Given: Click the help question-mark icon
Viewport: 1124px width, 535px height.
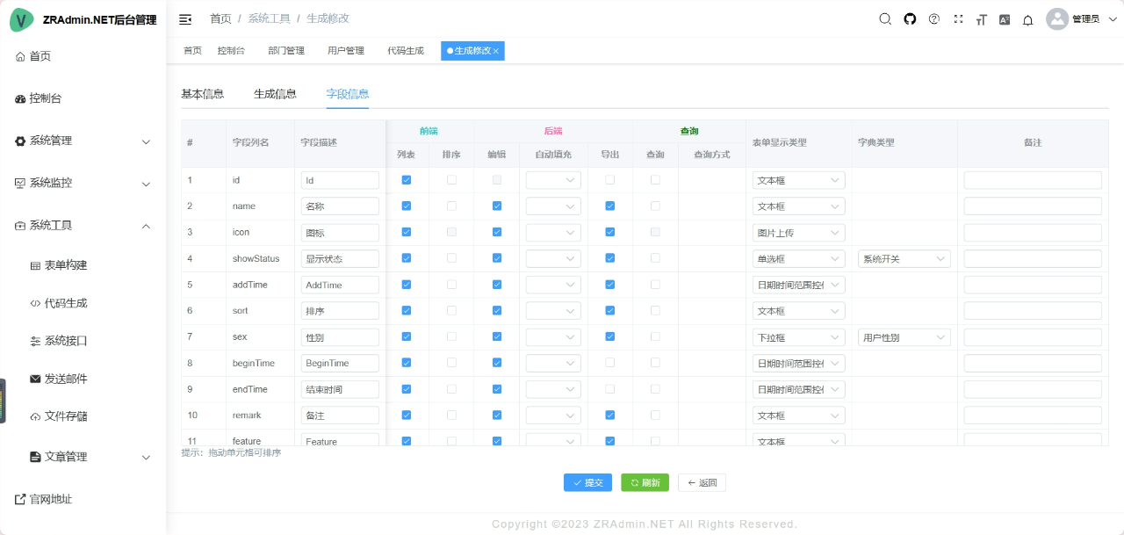Looking at the screenshot, I should pyautogui.click(x=933, y=18).
